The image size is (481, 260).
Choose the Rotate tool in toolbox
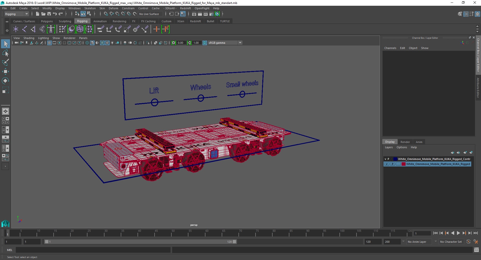point(6,81)
